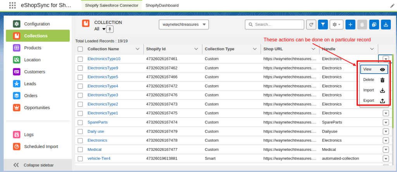
Task: Open the waynetechtreasures store dropdown
Action: [x=184, y=25]
